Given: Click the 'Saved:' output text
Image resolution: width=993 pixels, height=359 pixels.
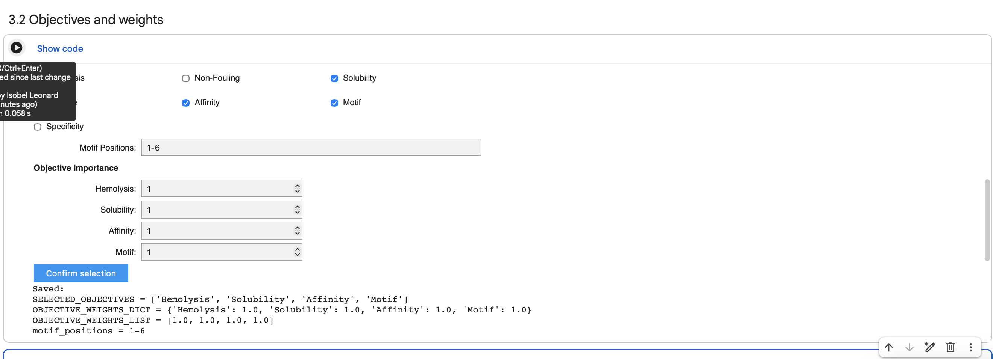Looking at the screenshot, I should click(48, 289).
